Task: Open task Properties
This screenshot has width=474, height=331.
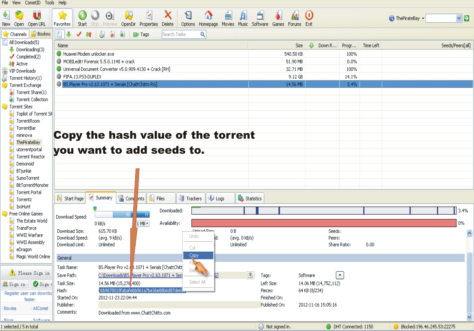Action: tap(149, 18)
